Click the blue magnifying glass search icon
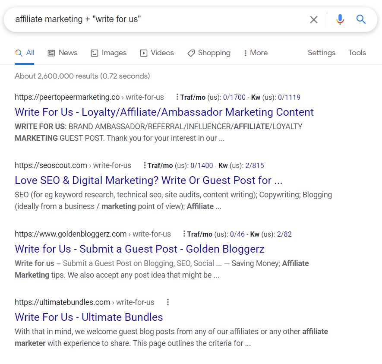Image resolution: width=382 pixels, height=364 pixels. point(361,19)
